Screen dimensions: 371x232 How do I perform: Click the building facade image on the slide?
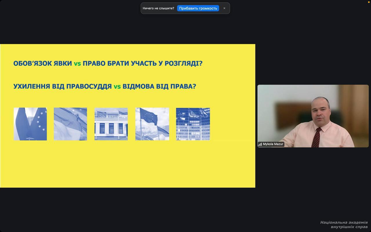pyautogui.click(x=111, y=124)
